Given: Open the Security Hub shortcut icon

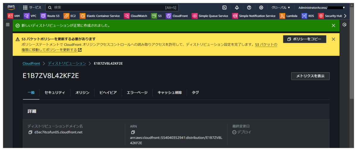Looking at the screenshot, I should click(321, 16).
